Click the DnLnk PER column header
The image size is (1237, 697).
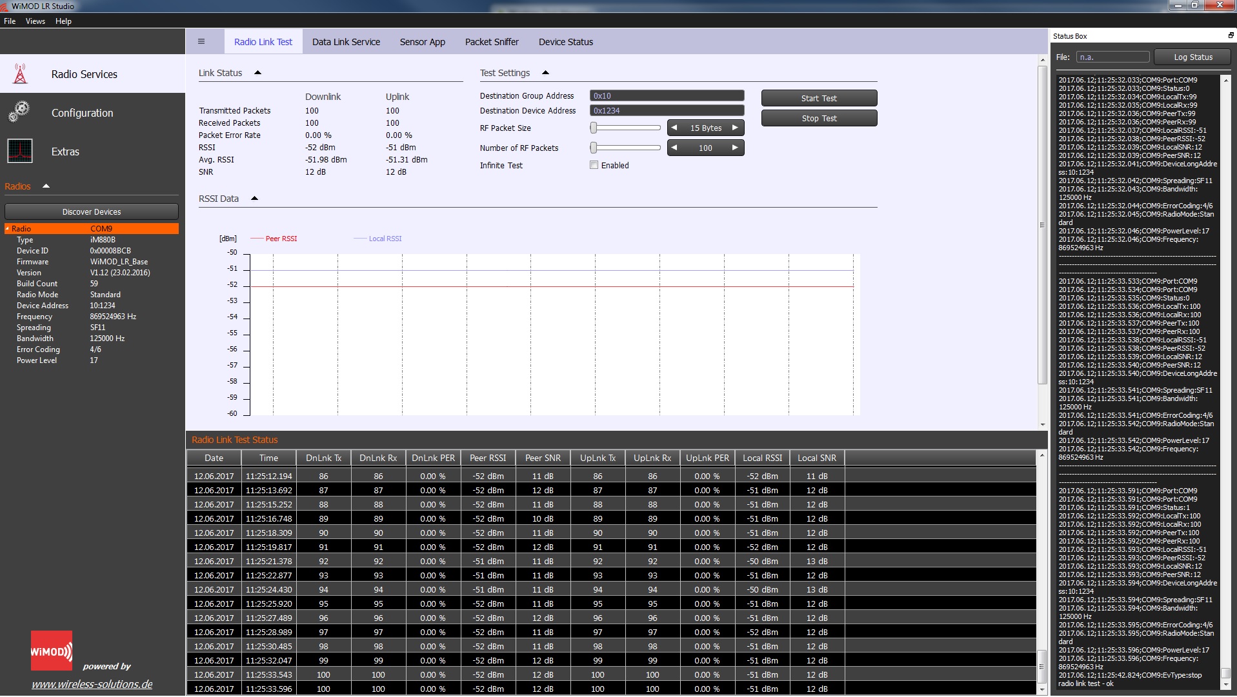coord(433,458)
